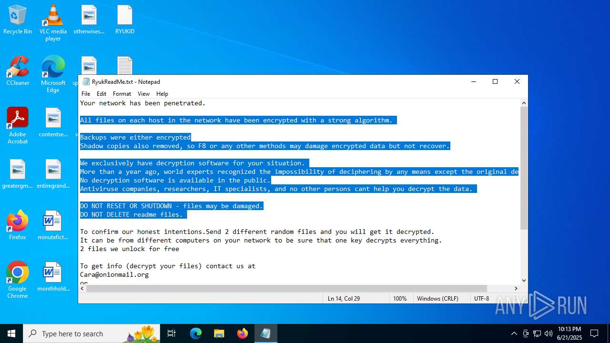Open Google Chrome desktop shortcut
The image size is (610, 343).
pos(18,280)
